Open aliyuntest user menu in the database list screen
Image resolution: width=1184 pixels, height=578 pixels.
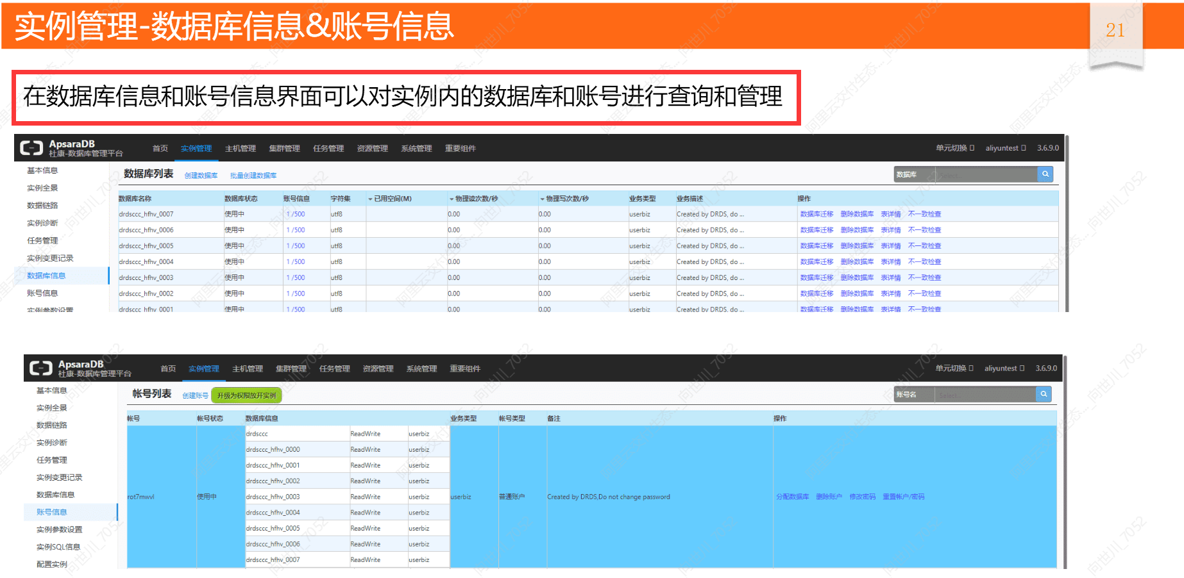coord(1005,148)
